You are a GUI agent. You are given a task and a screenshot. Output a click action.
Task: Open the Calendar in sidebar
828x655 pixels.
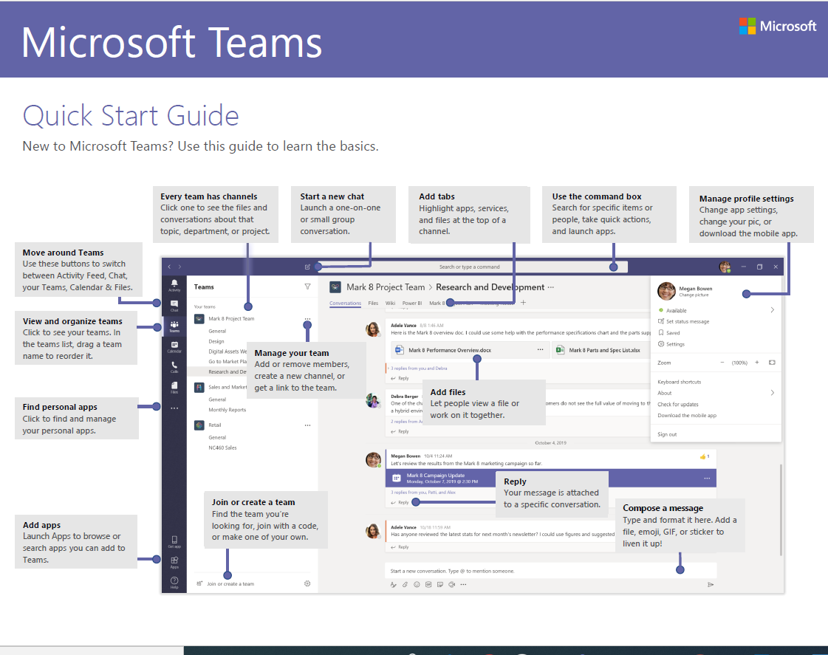[x=174, y=347]
